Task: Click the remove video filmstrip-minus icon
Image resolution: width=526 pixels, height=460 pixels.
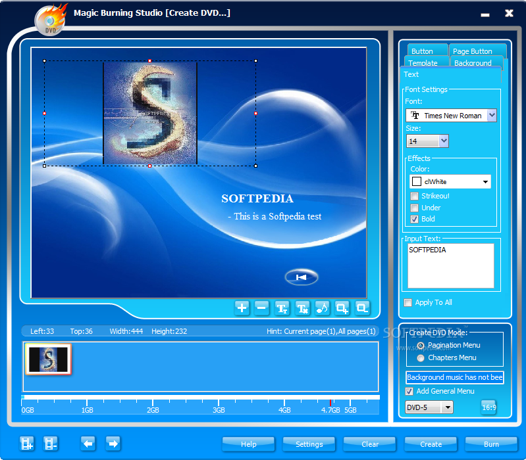Action: point(51,444)
